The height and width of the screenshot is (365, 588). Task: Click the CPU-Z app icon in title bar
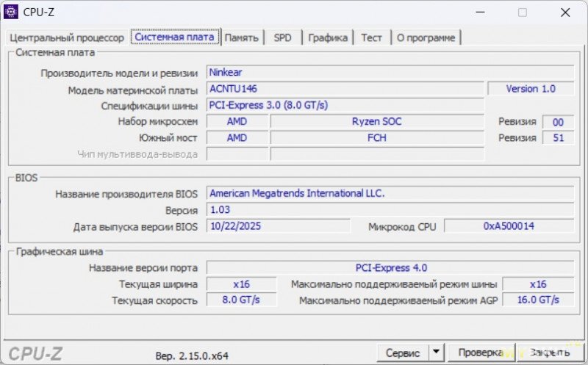point(12,12)
